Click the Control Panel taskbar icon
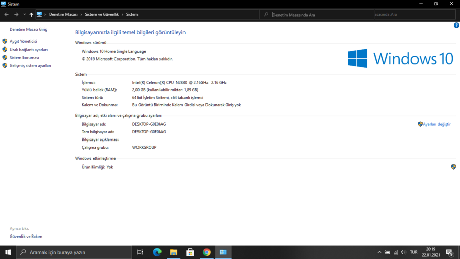Image resolution: width=460 pixels, height=259 pixels. [x=223, y=252]
